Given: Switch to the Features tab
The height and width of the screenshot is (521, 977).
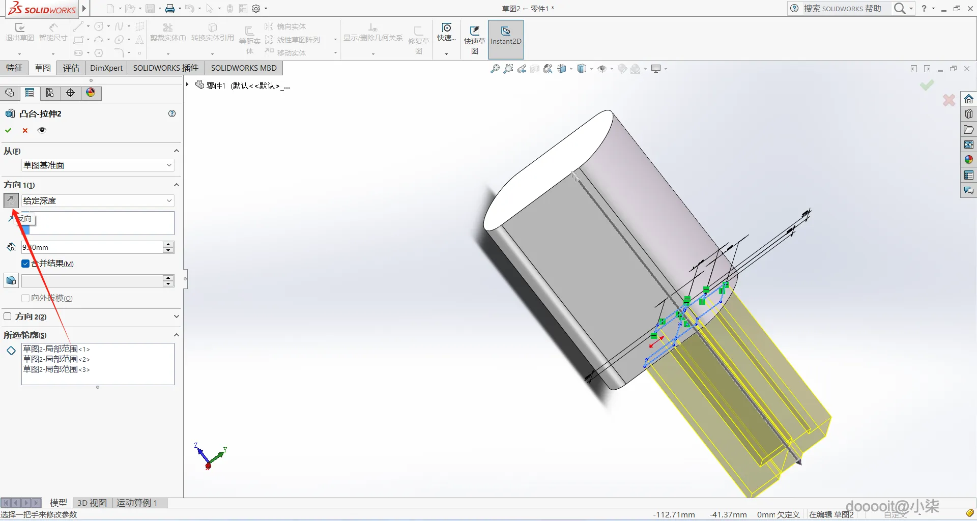Looking at the screenshot, I should coord(14,68).
